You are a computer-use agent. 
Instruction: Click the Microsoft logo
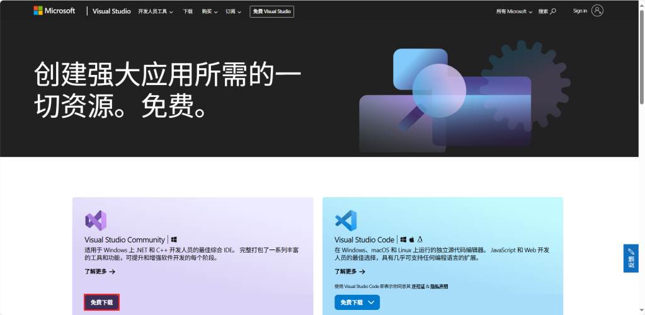(54, 11)
